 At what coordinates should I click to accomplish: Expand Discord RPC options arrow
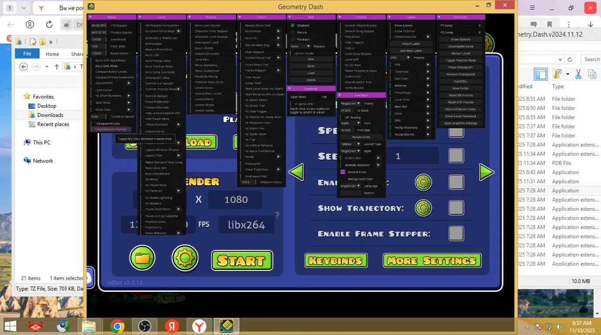129,83
